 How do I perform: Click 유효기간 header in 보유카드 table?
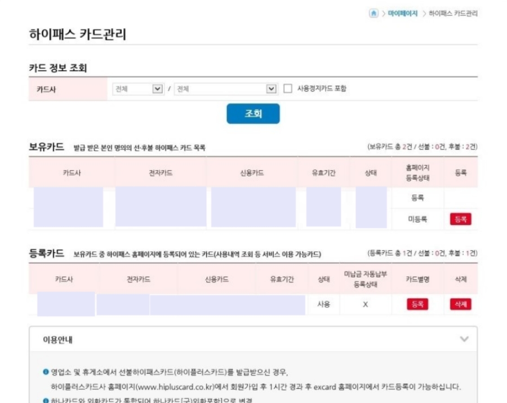tap(324, 172)
